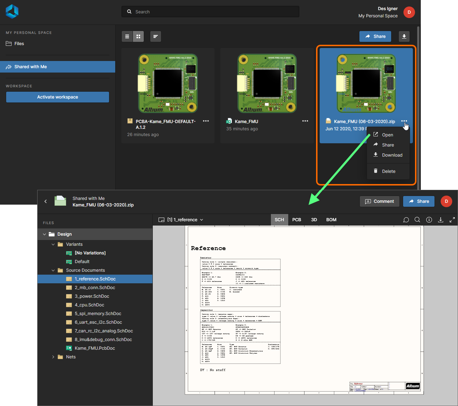Select 4_cpu.SchDoc in the file tree
This screenshot has height=406, width=458.
click(89, 305)
